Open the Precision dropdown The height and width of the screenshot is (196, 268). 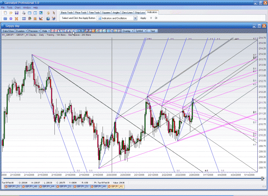click(34, 31)
